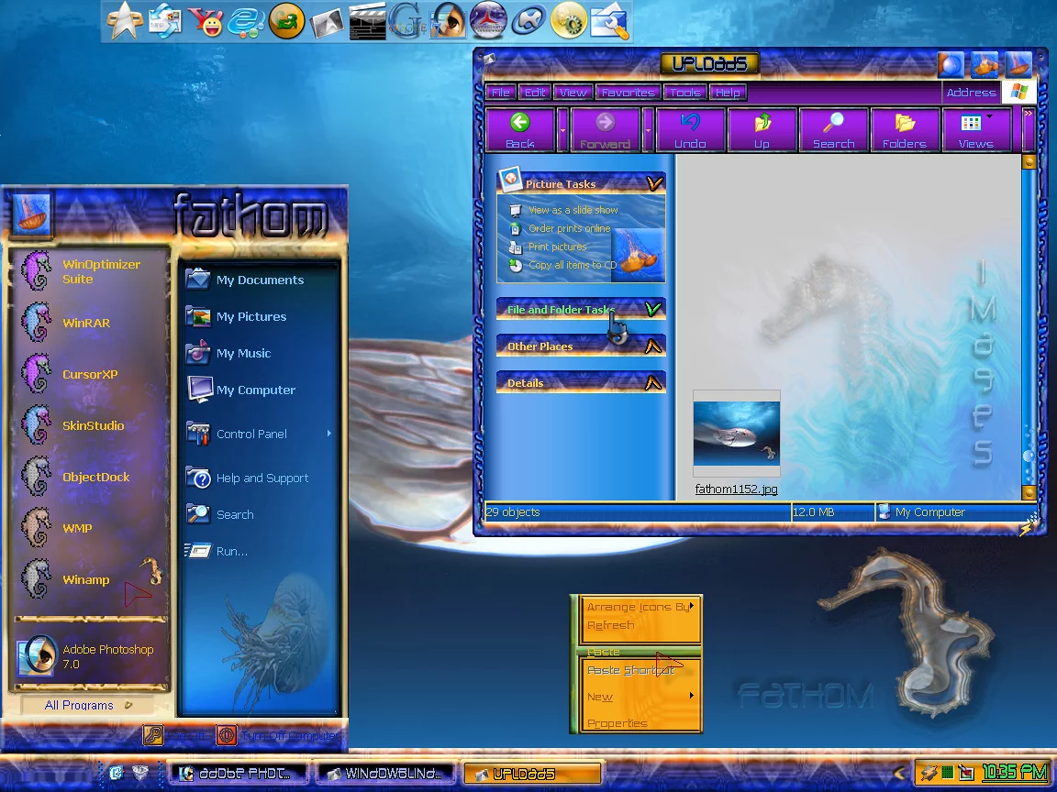Open the Back history dropdown arrow
1057x792 pixels.
coord(562,130)
